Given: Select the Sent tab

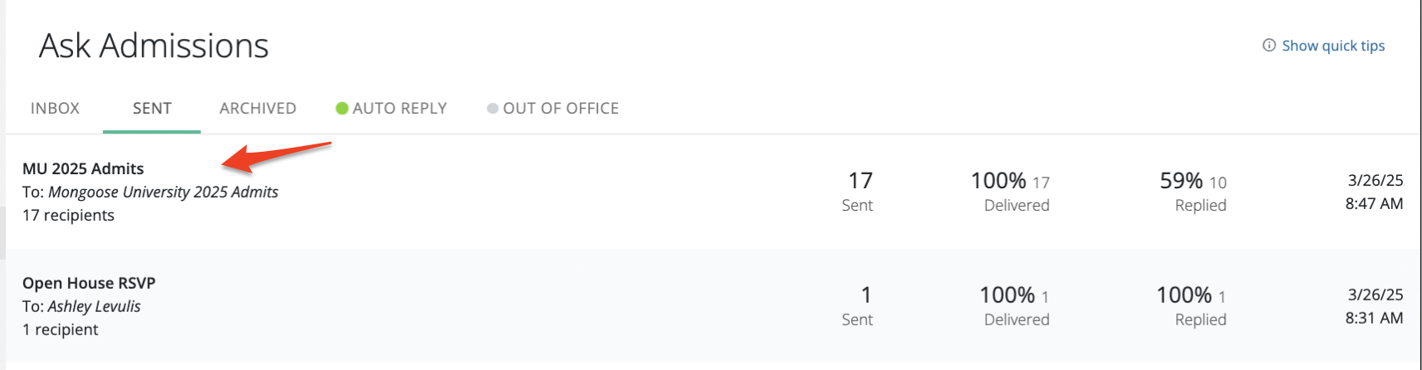Looking at the screenshot, I should pos(152,109).
